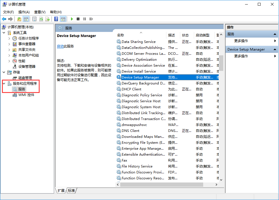Image resolution: width=279 pixels, height=200 pixels.
Task: Click the 启动 link to start service
Action: (60, 46)
